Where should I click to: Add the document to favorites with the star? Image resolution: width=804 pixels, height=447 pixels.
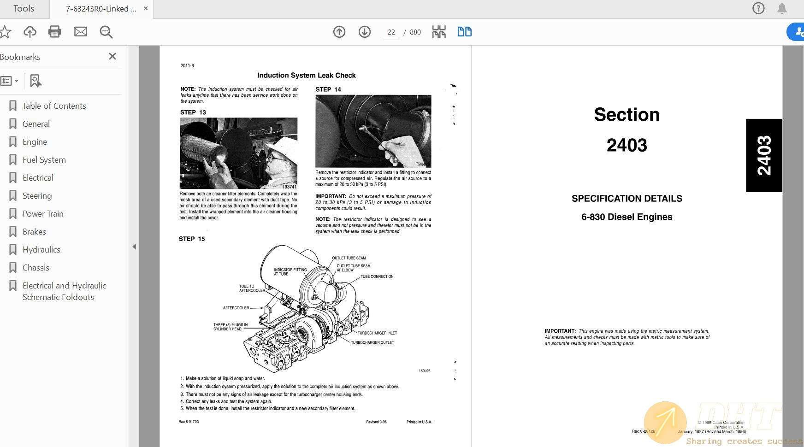6,32
